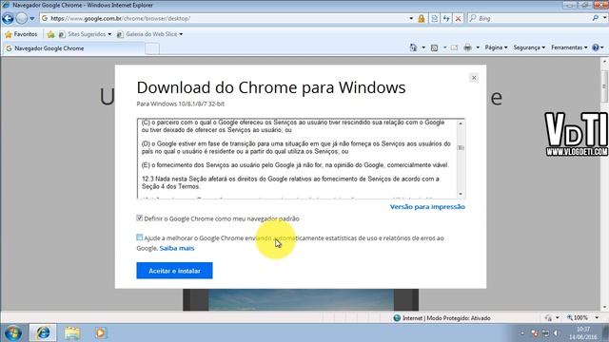Go to the Home page icon
609x342 pixels.
click(x=413, y=47)
